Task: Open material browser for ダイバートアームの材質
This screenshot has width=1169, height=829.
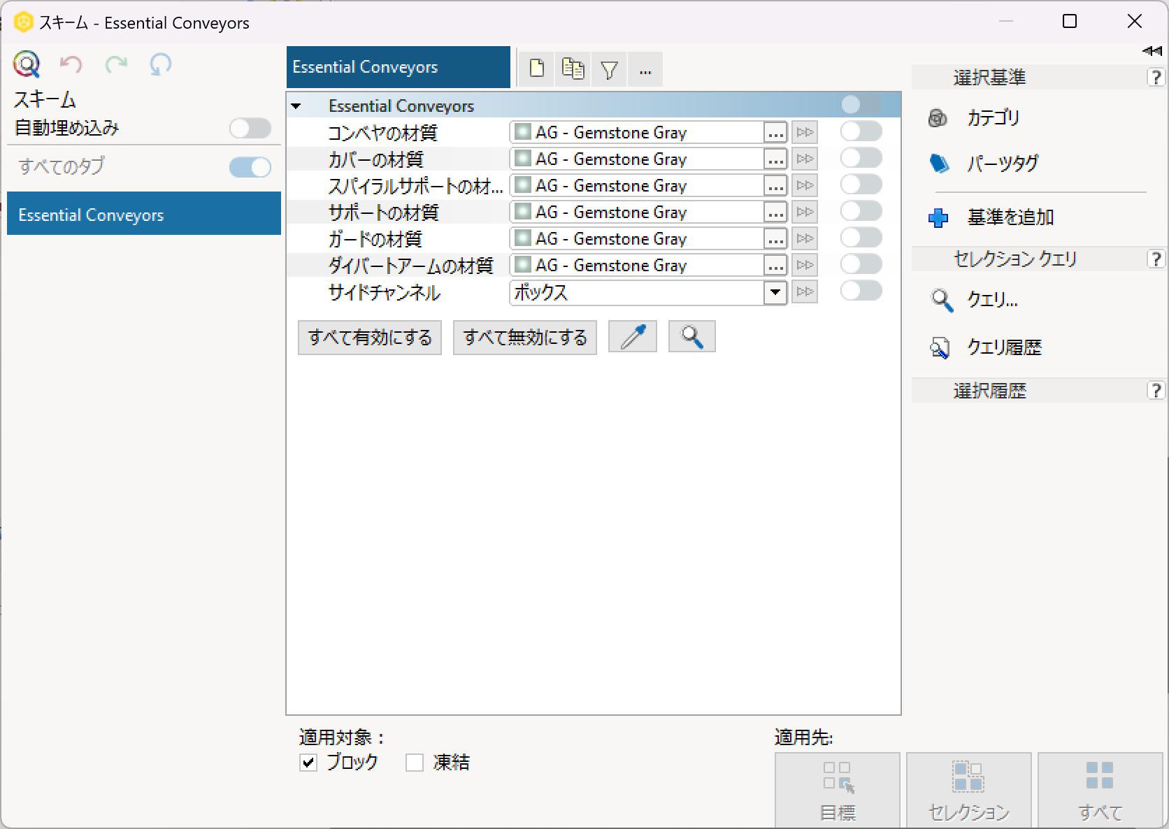Action: point(775,266)
